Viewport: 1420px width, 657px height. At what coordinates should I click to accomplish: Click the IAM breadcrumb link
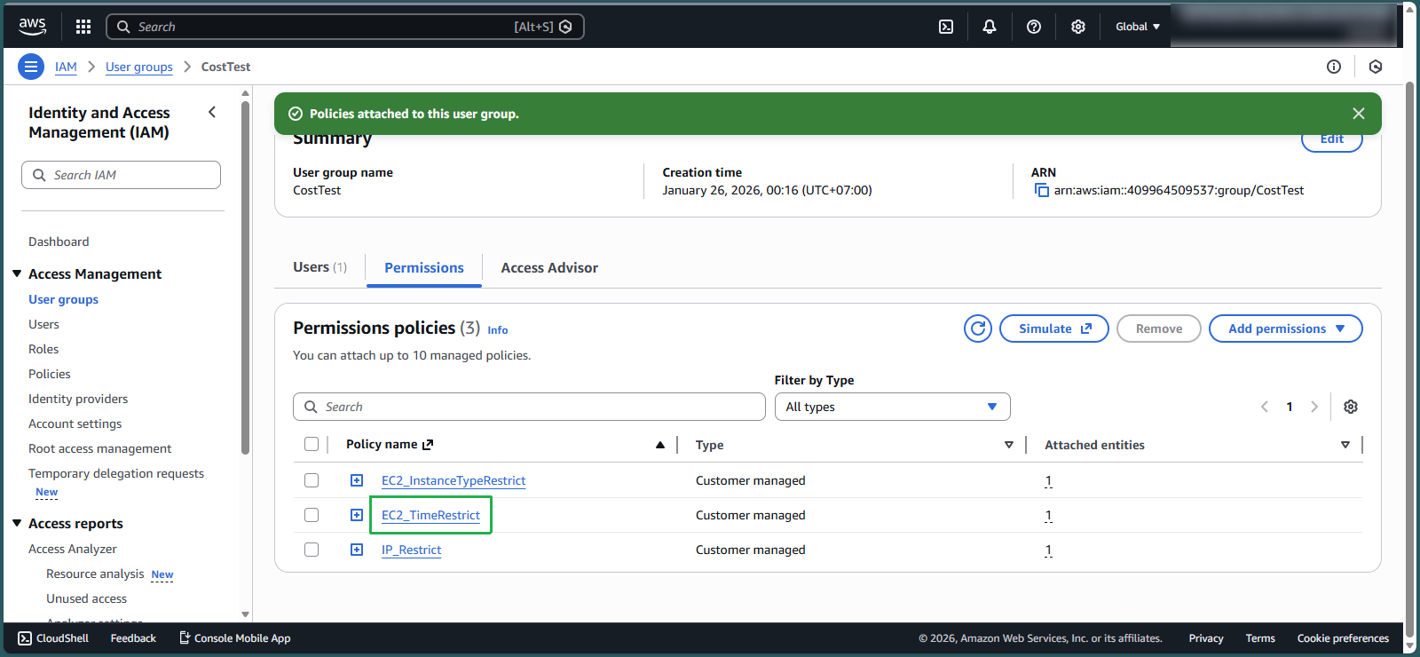(x=66, y=67)
